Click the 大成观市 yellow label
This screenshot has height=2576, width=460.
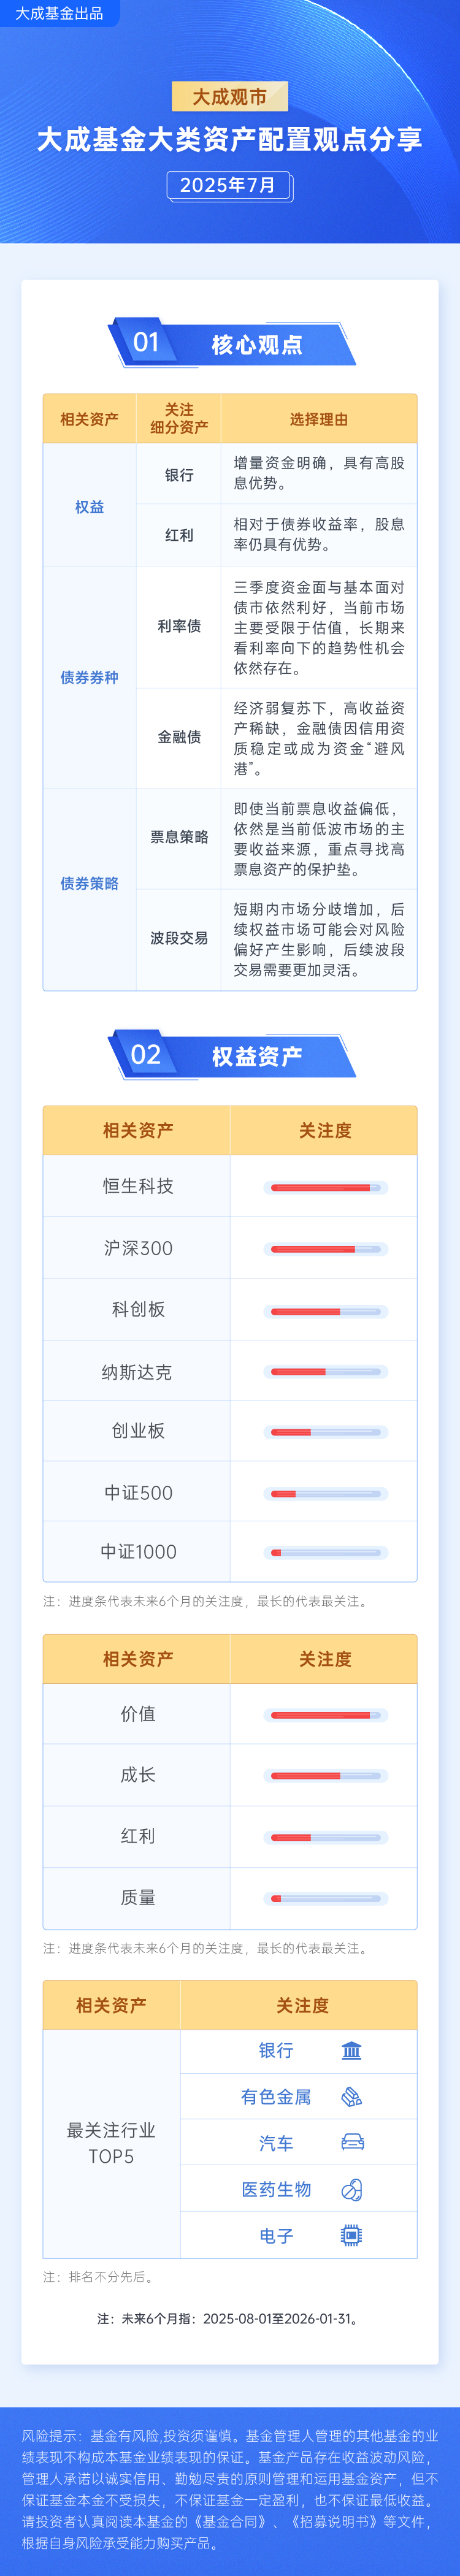[x=230, y=97]
